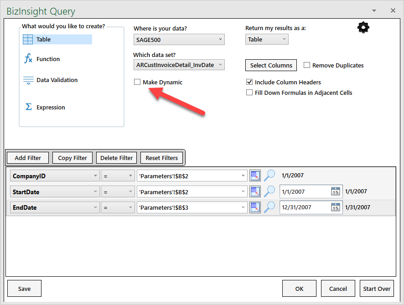
Task: Open the pane options arrow in title bar
Action: 374,10
